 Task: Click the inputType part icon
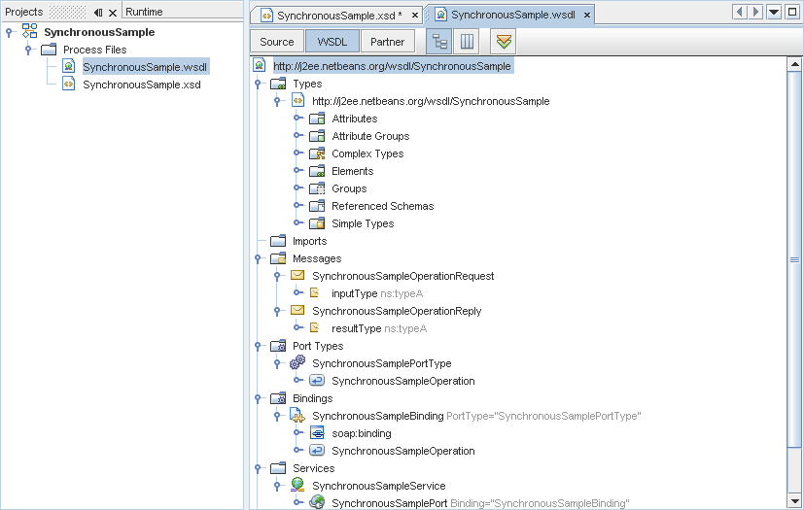pos(315,292)
